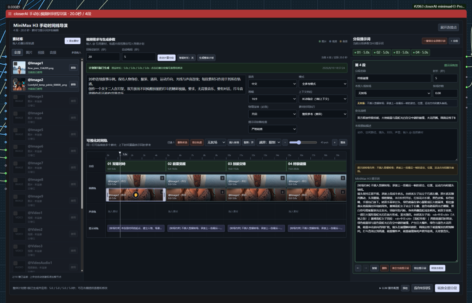Open the prompt dependency check dropdown 严格检查
The image size is (472, 303).
point(272,129)
